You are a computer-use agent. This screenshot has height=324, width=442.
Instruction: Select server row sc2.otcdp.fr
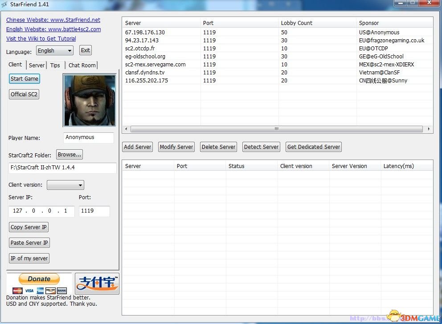point(278,49)
